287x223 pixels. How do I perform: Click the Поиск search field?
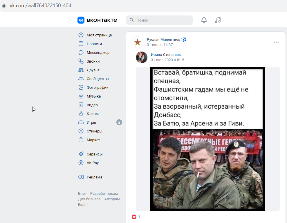click(159, 20)
